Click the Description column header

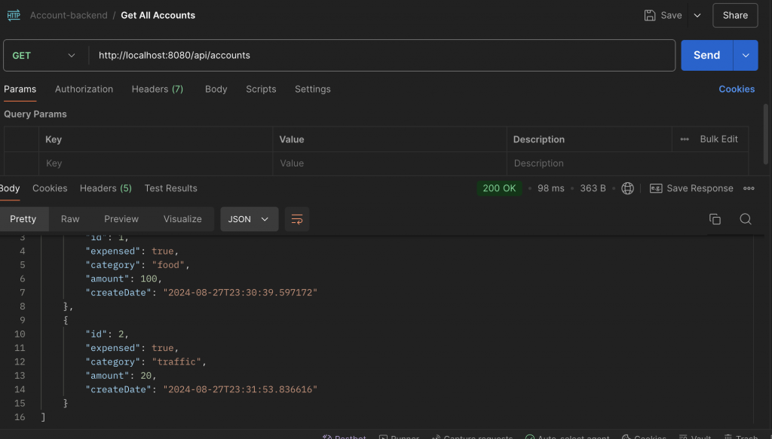pyautogui.click(x=538, y=139)
